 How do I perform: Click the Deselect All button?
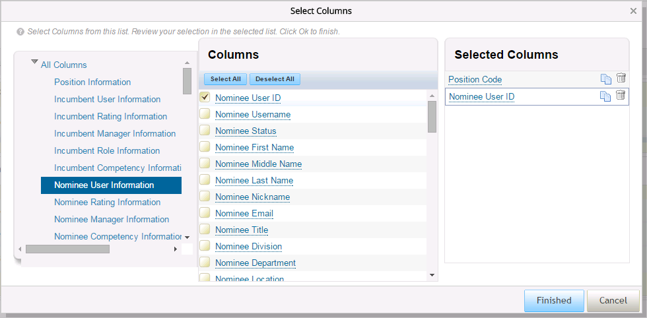275,79
